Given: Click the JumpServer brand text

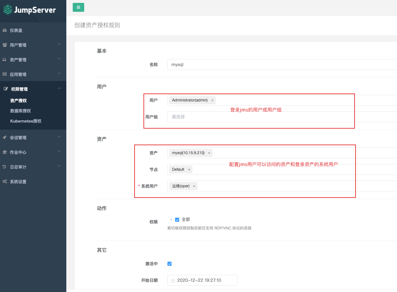Looking at the screenshot, I should pyautogui.click(x=35, y=10).
